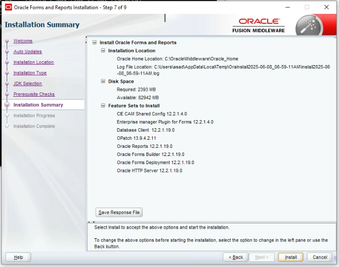Click the Oracle Fusion Middleware wand logo

tap(309, 26)
